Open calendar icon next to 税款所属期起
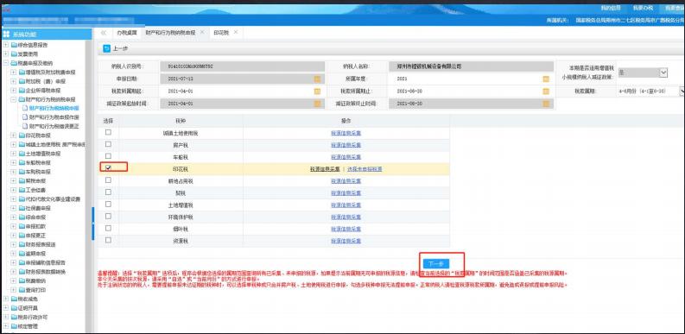This screenshot has height=334, width=685. click(317, 91)
